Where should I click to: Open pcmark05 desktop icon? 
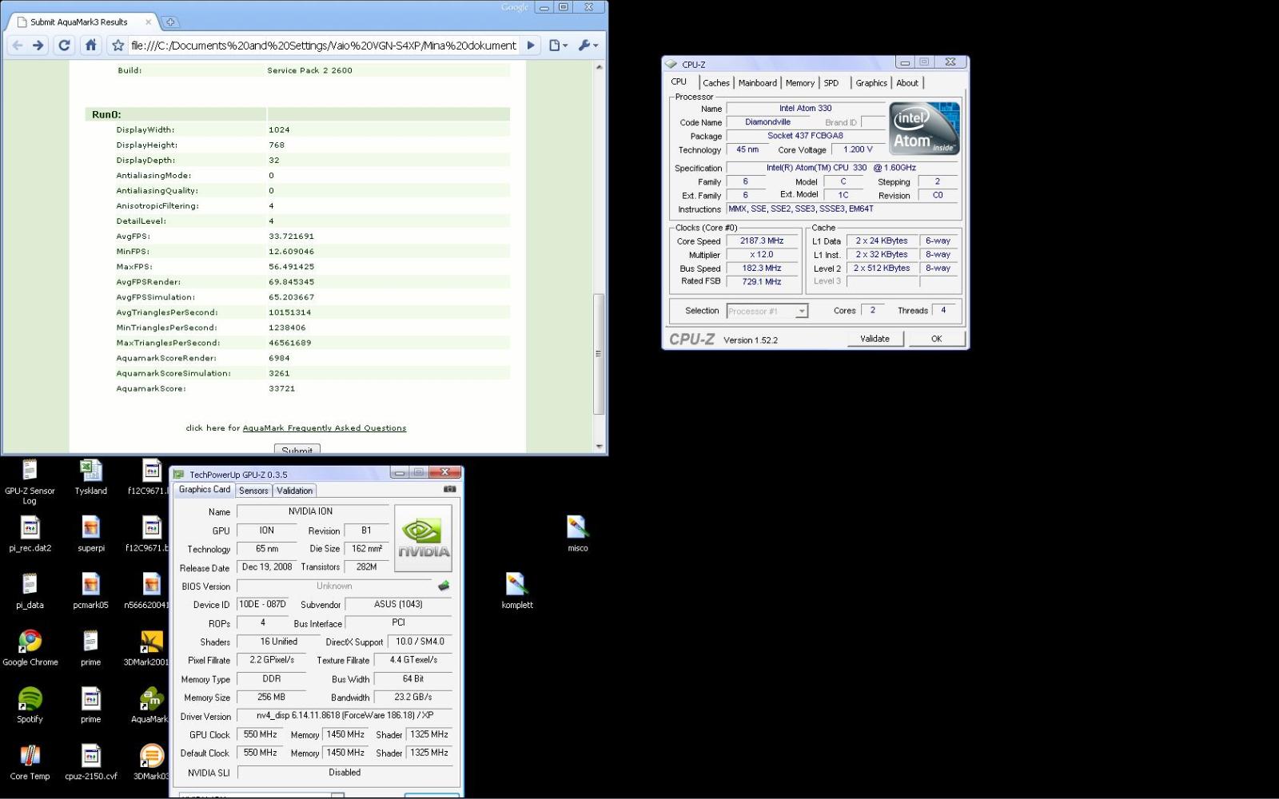(x=91, y=591)
